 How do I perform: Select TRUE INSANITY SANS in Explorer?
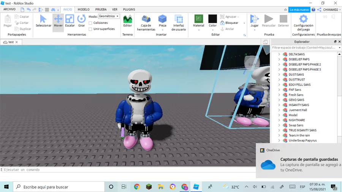302,130
